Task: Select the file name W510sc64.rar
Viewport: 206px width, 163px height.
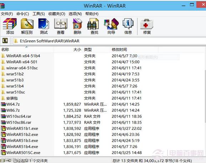Action: click(x=19, y=116)
